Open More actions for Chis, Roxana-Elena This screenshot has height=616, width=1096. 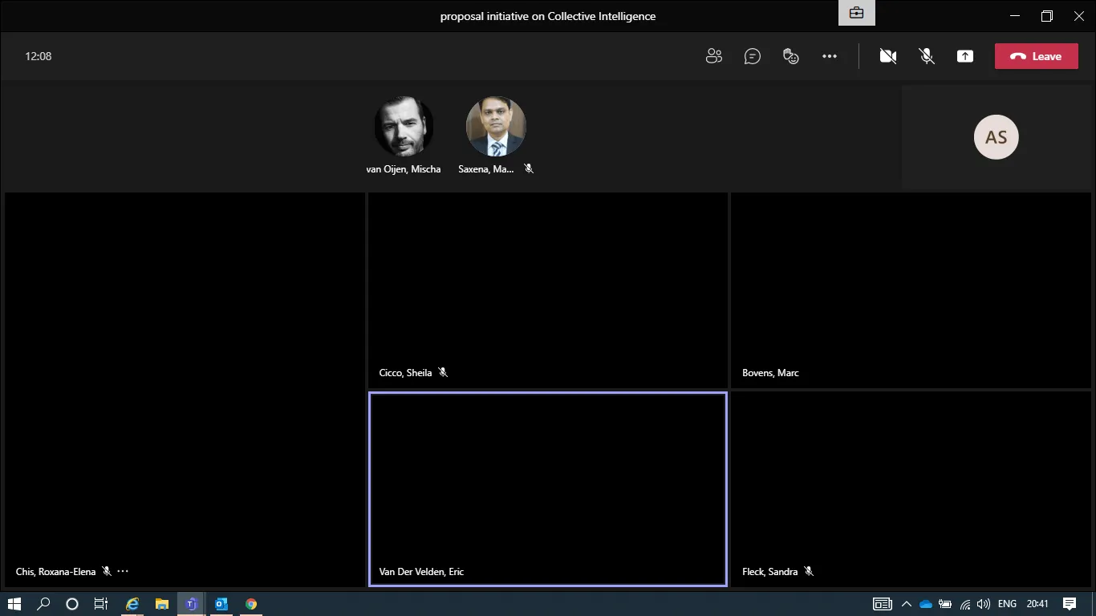[x=122, y=571]
